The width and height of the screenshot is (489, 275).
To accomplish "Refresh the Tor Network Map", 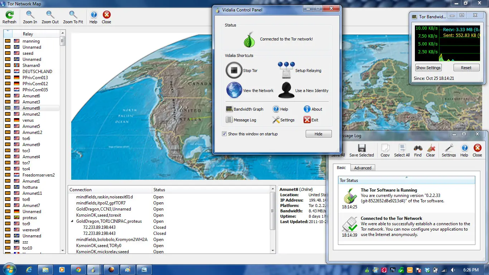I will 9,17.
